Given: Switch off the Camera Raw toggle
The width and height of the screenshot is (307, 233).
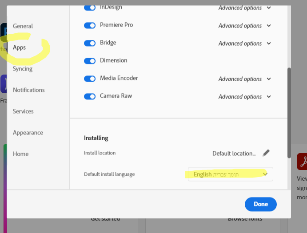Looking at the screenshot, I should [x=90, y=96].
